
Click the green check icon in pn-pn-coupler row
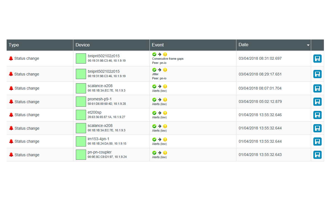coord(154,153)
